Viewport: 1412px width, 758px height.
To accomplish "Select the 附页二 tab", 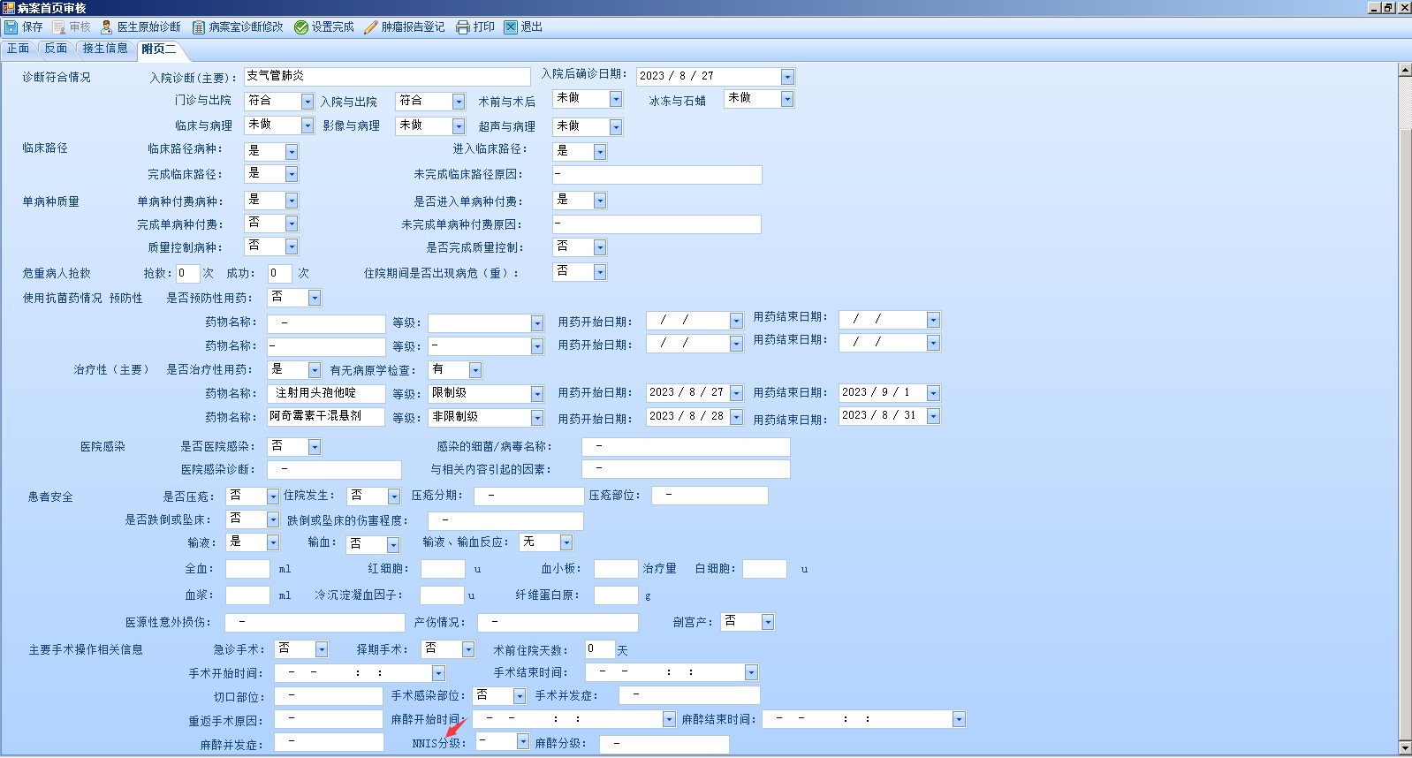I will point(160,49).
